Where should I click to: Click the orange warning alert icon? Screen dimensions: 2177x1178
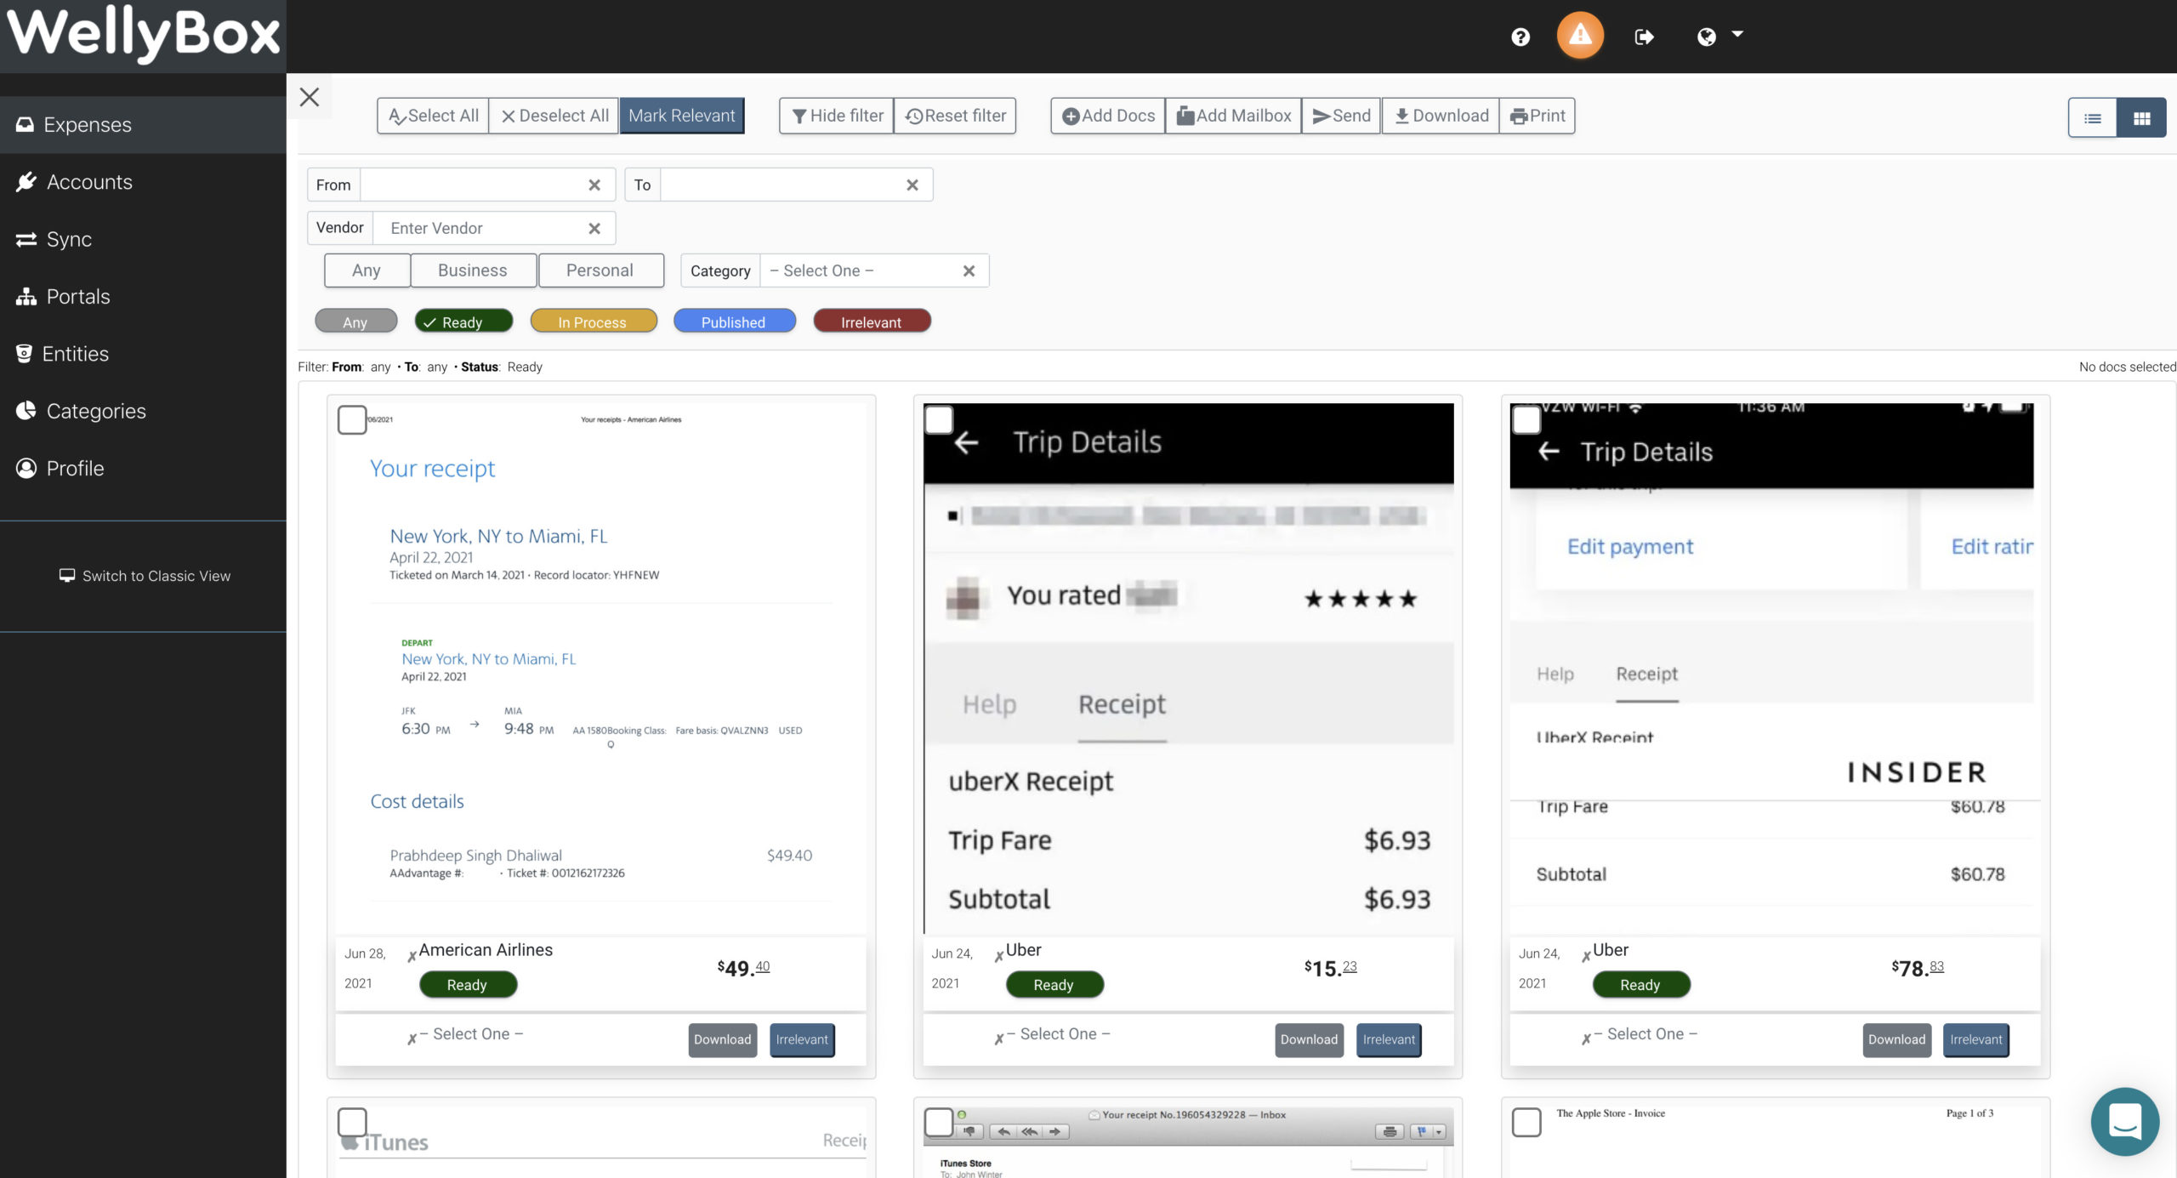[1580, 36]
